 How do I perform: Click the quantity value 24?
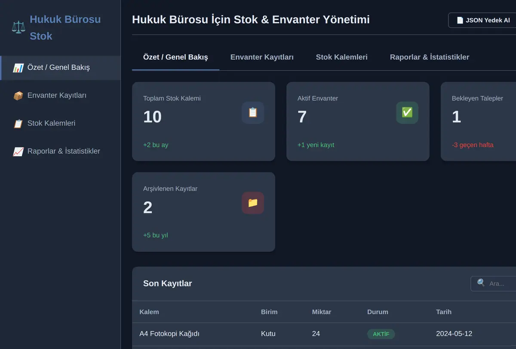[x=316, y=334]
